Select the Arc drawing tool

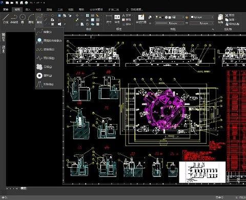(x=31, y=18)
